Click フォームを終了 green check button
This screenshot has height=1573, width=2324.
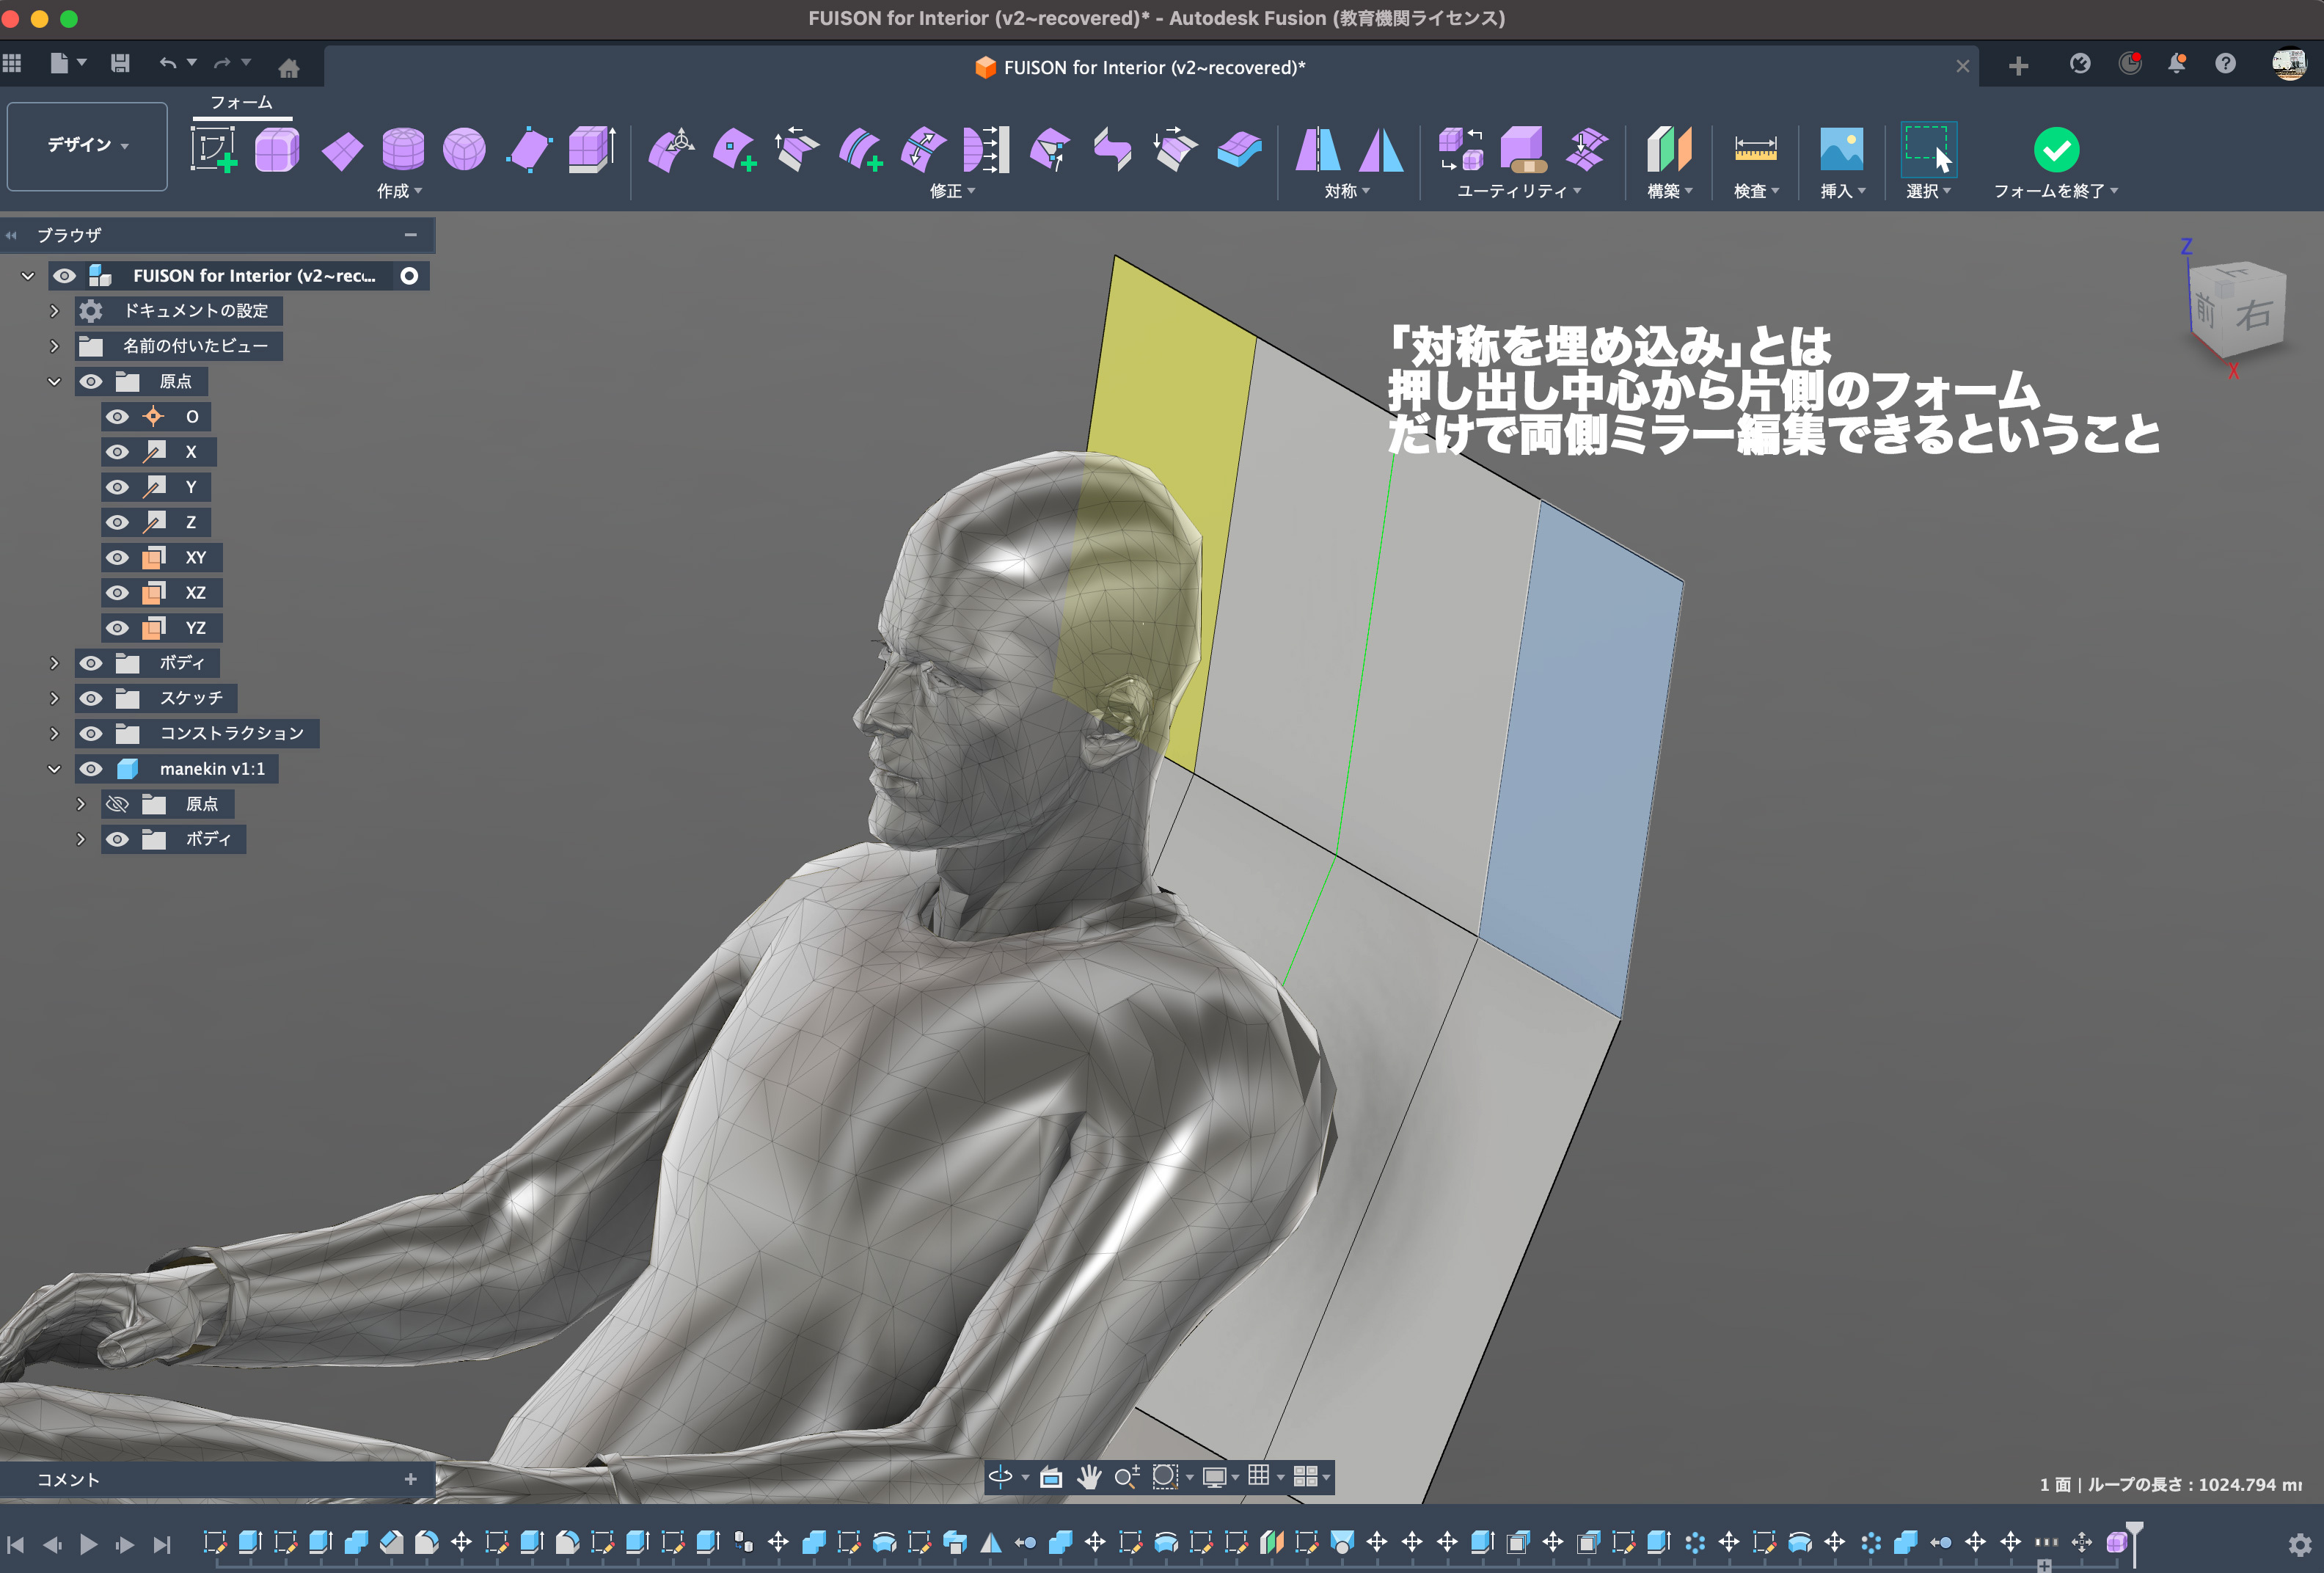(x=2056, y=150)
